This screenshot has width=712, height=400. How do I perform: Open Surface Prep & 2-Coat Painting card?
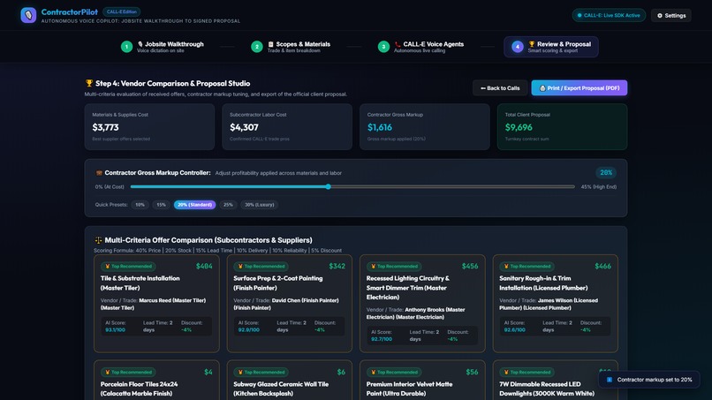tap(289, 303)
